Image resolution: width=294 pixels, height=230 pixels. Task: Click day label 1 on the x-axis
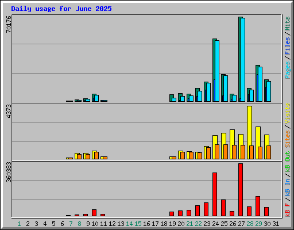coord(19,224)
